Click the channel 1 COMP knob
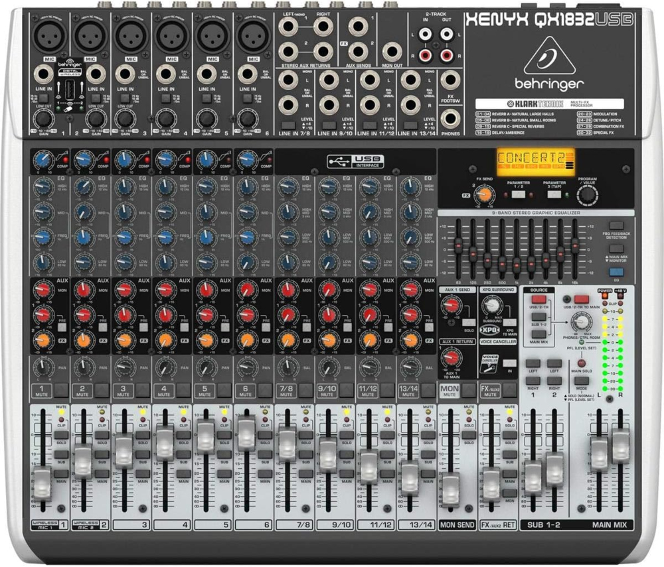The image size is (664, 567). pyautogui.click(x=43, y=160)
